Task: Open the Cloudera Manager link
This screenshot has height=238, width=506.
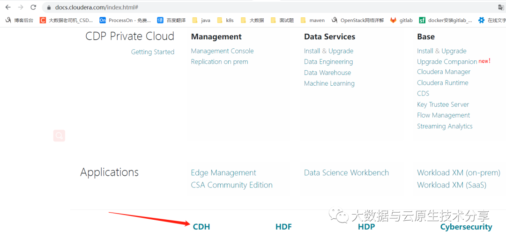Action: [x=444, y=72]
